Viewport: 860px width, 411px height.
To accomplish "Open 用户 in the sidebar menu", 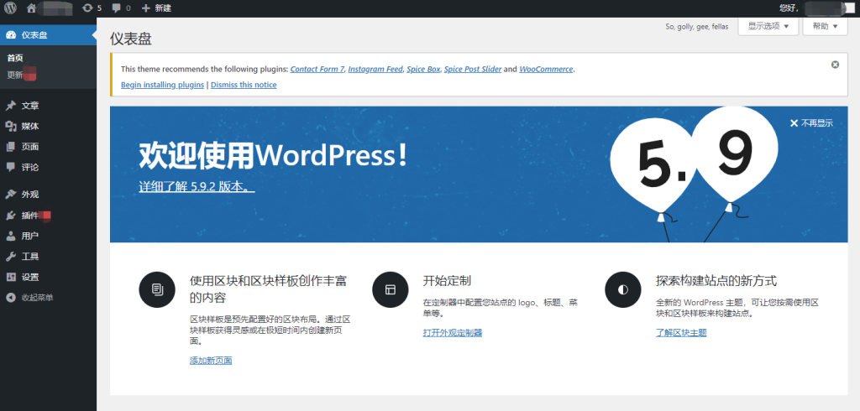I will (30, 237).
